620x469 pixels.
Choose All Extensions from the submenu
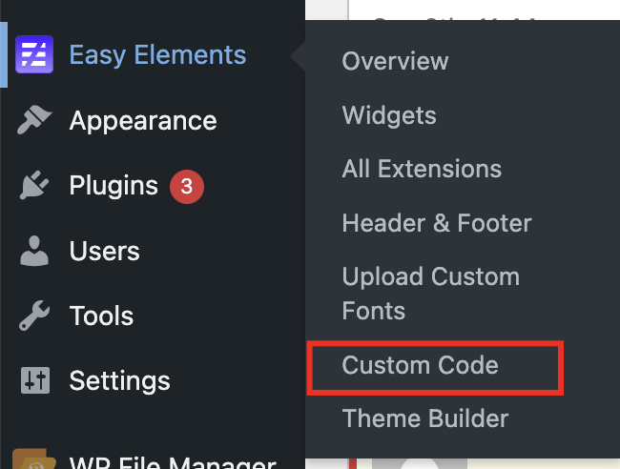(422, 170)
